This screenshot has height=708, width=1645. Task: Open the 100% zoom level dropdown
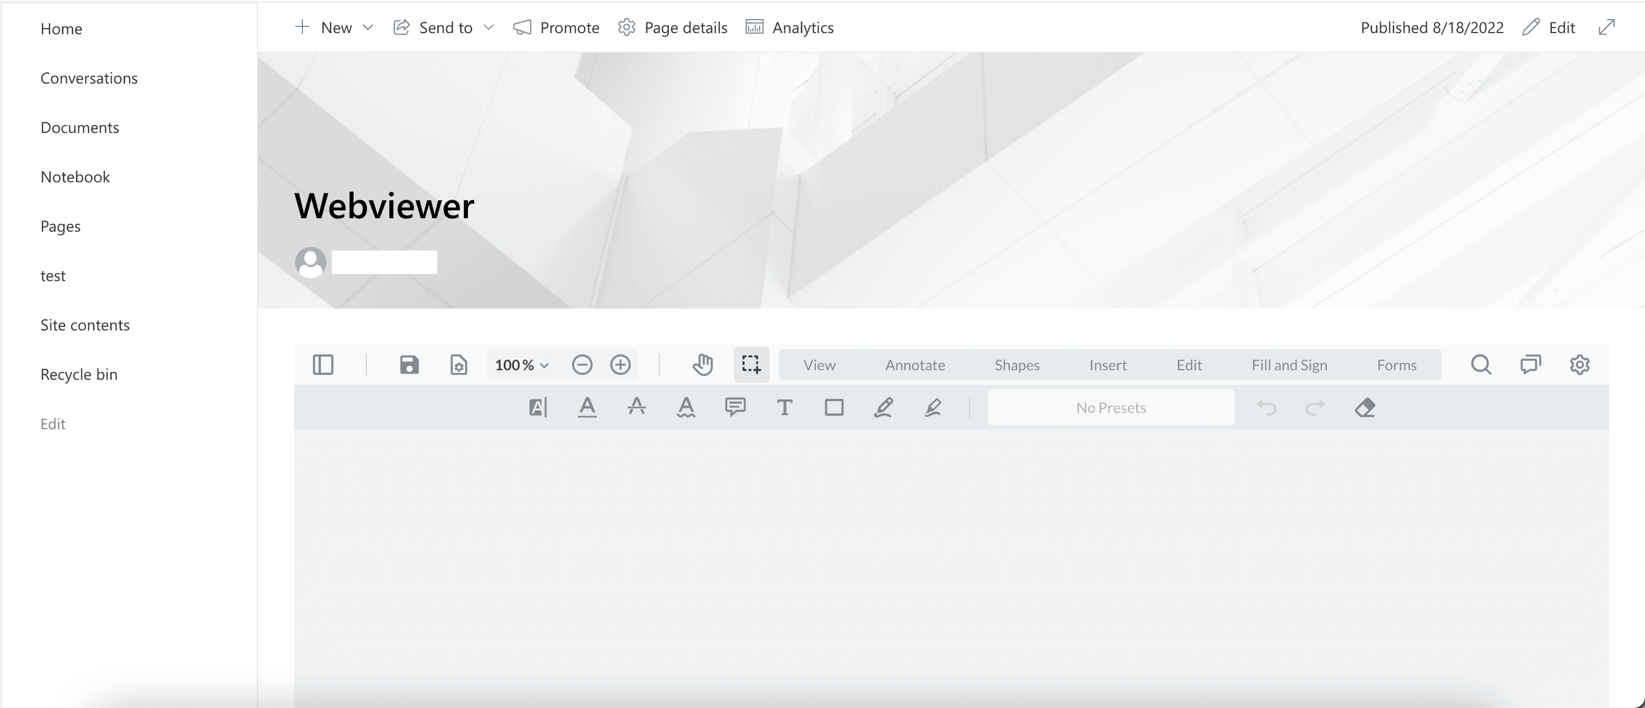coord(522,365)
